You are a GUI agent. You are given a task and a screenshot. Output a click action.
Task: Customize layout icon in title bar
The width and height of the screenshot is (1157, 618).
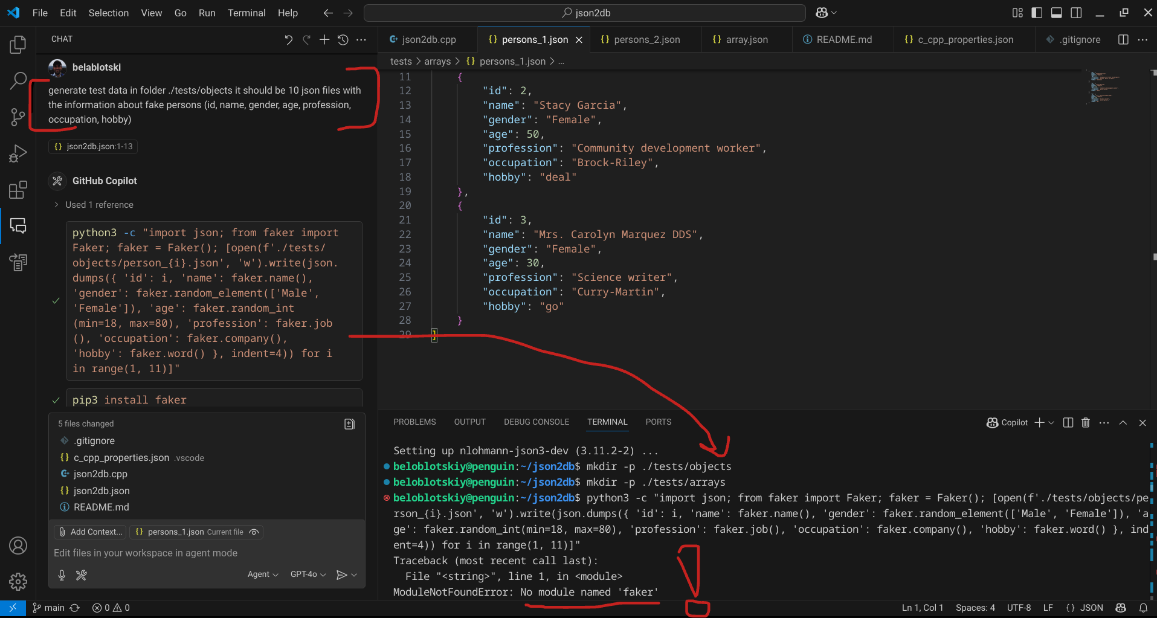[x=1017, y=13]
